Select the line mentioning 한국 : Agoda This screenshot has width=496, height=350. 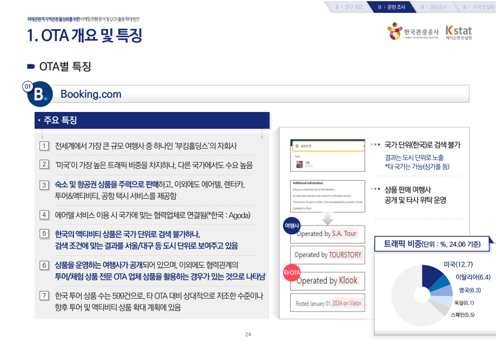(x=152, y=215)
